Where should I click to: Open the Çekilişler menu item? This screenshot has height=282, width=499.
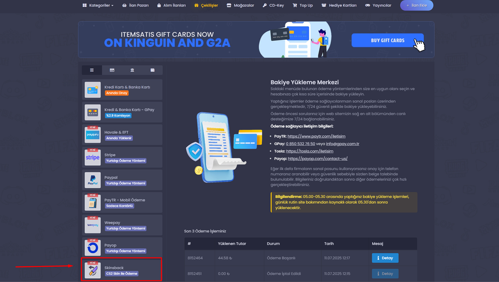click(x=206, y=5)
